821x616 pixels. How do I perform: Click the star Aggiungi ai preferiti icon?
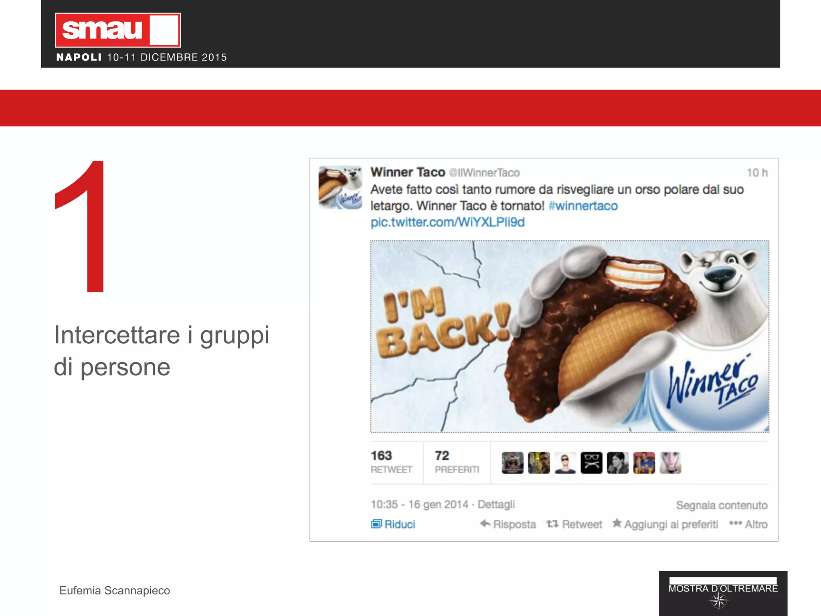click(x=617, y=523)
